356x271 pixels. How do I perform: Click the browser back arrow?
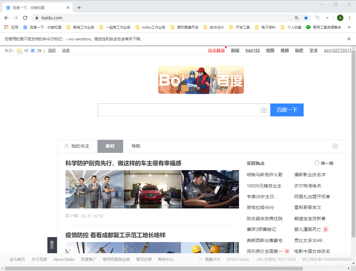(6, 18)
